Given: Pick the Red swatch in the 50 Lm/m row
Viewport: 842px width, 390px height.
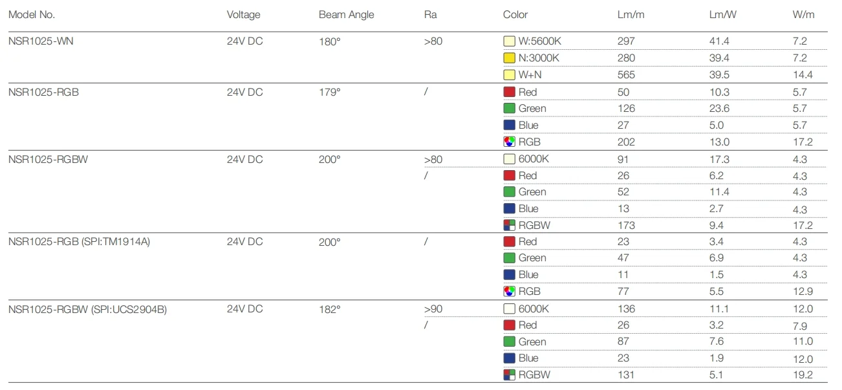Looking at the screenshot, I should click(x=509, y=92).
